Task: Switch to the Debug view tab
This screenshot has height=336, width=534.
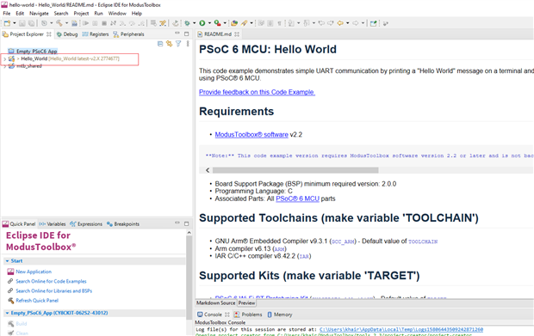Action: click(x=67, y=34)
